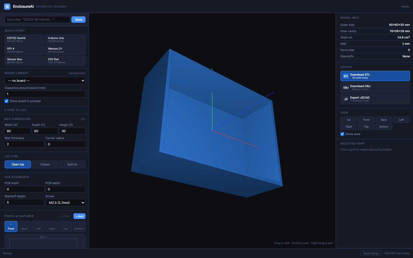The height and width of the screenshot is (258, 413).
Task: Choose the DIN Rail quick start preset
Action: (x=65, y=61)
